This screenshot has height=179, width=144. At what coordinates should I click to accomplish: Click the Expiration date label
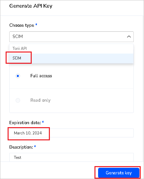[x=25, y=123]
